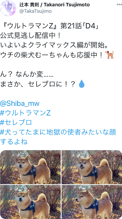Click the episode title text 第21話「D4」
Image resolution: width=122 pixels, height=219 pixels.
click(80, 26)
